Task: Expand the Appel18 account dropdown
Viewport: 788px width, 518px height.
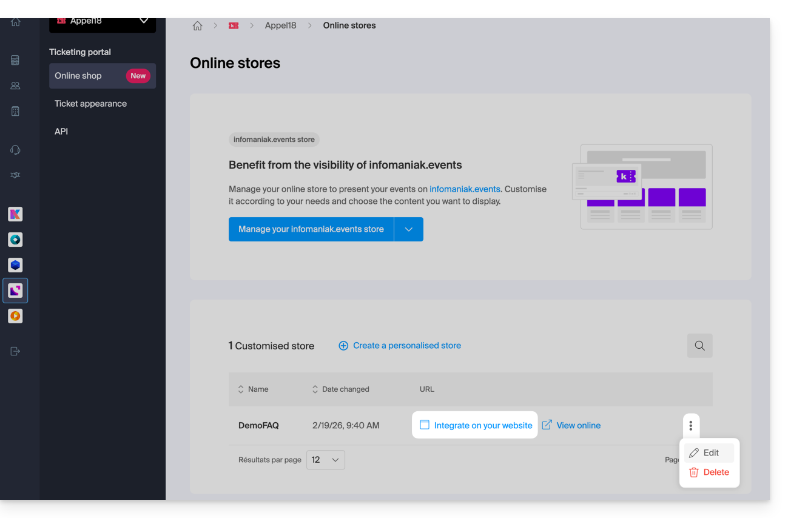Action: coord(143,21)
